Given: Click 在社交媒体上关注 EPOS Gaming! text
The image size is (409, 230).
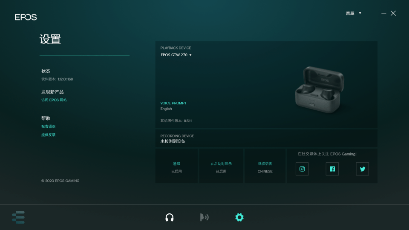Looking at the screenshot, I should click(327, 154).
